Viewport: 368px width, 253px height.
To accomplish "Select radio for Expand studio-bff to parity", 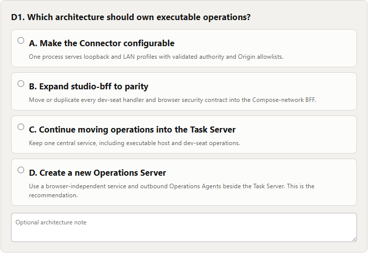I will (21, 84).
